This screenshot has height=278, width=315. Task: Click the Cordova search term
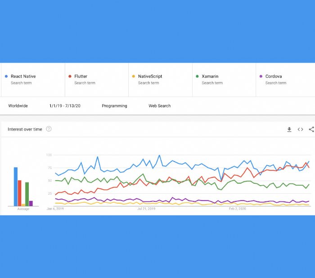[x=273, y=77]
